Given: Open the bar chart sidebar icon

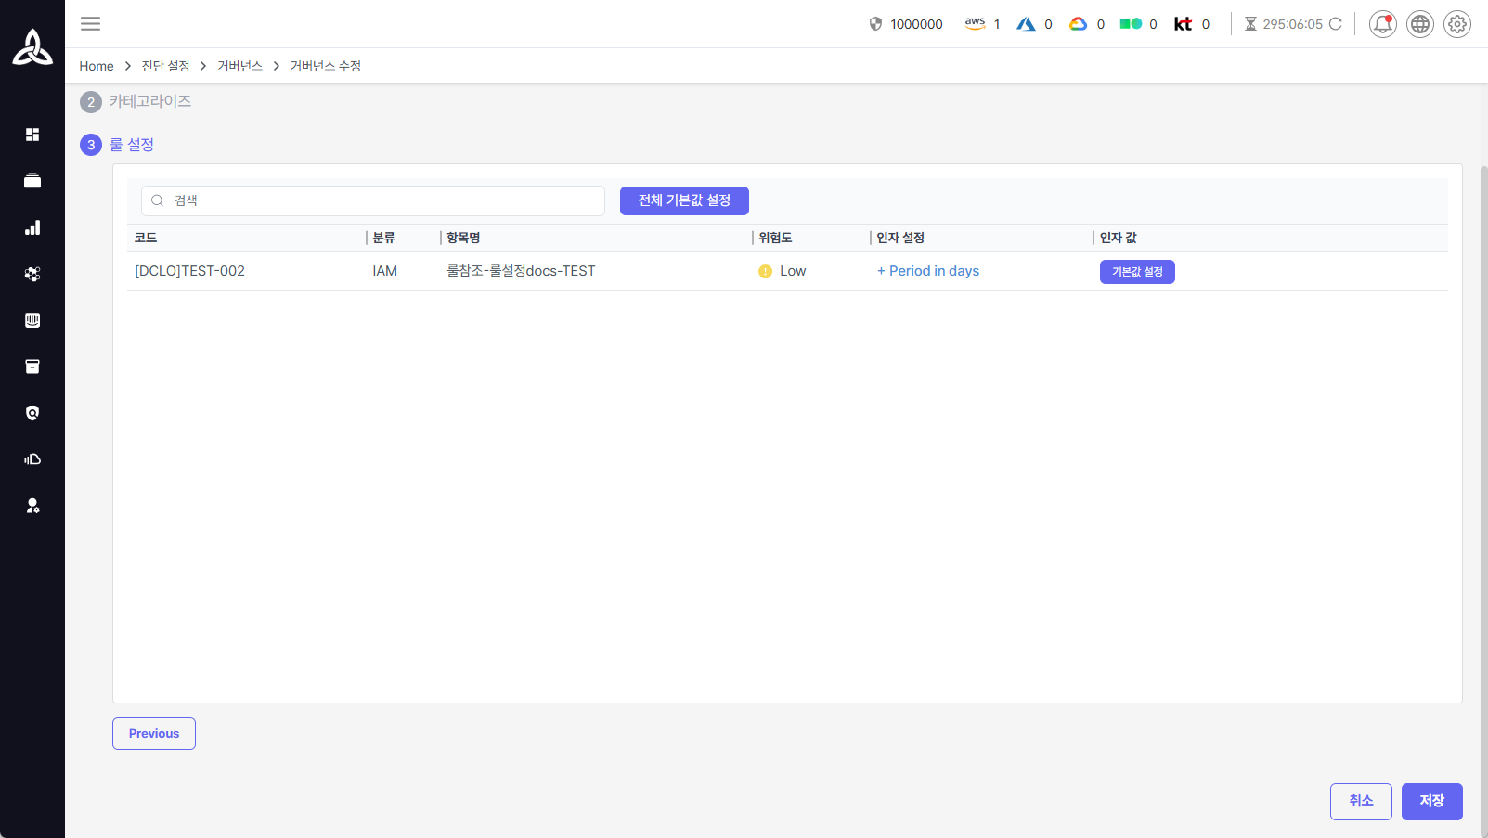Looking at the screenshot, I should (x=32, y=227).
